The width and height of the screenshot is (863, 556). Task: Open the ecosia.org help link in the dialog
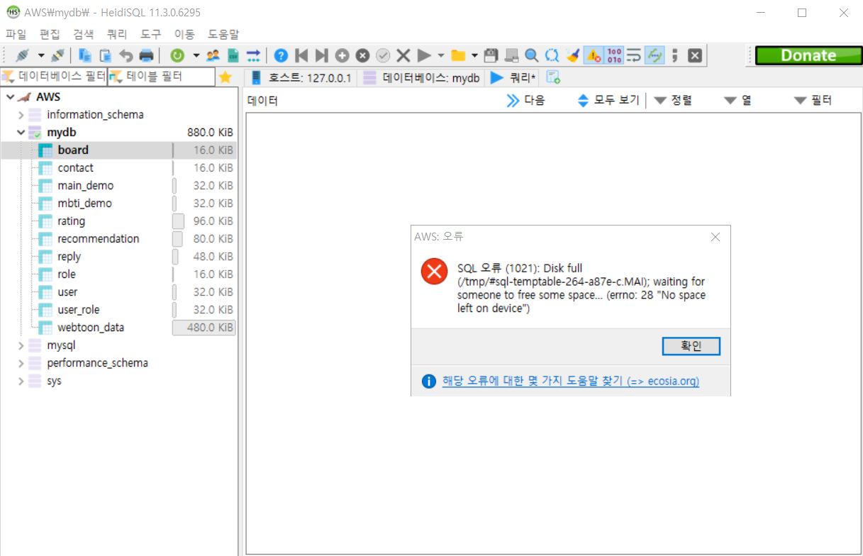571,382
